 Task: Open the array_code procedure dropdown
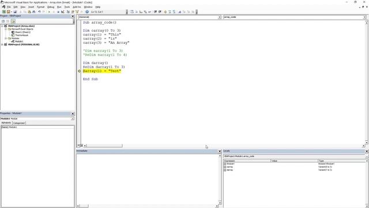coord(364,17)
